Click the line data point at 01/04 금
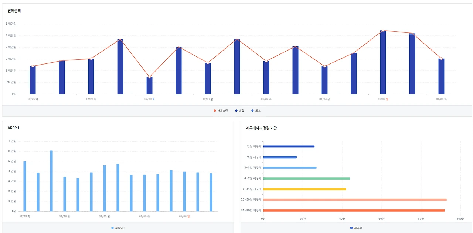473x233 pixels. point(324,66)
